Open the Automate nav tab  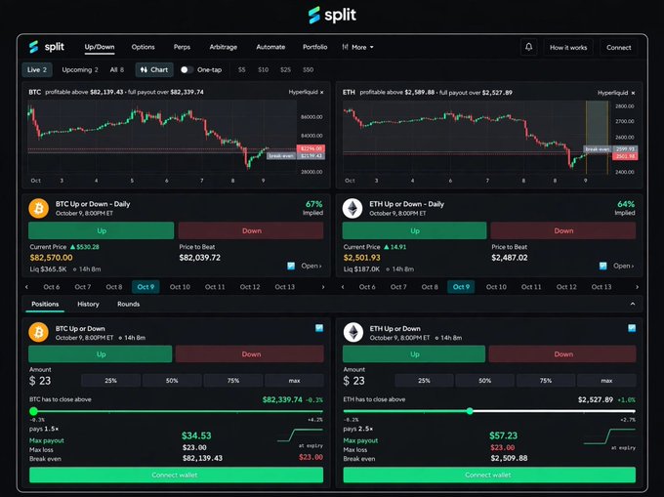point(270,47)
